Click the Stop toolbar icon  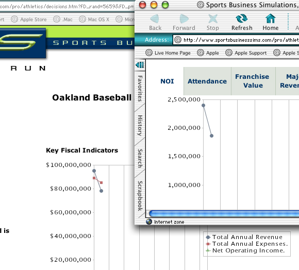pyautogui.click(x=213, y=19)
